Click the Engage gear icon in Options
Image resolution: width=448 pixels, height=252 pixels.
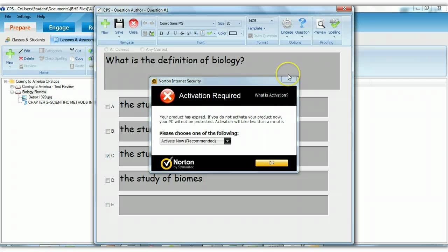[287, 24]
